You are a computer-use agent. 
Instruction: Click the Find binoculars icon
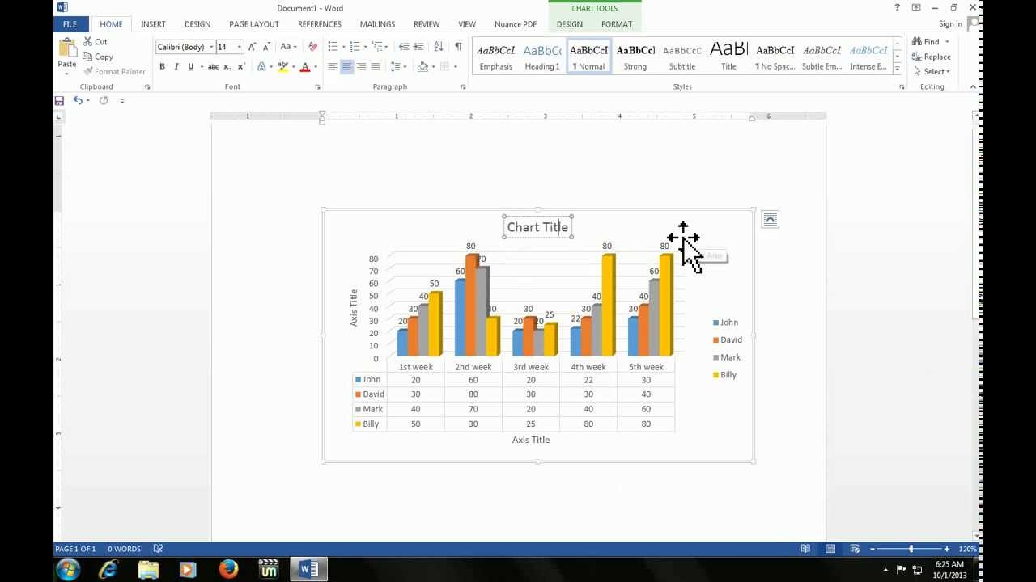916,42
